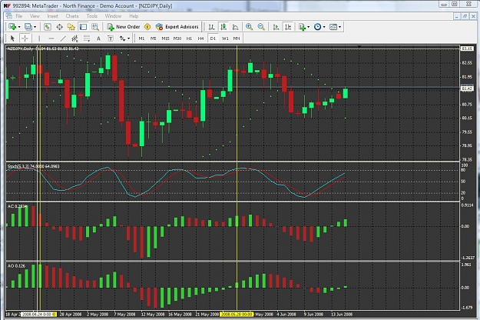Toggle chart shift icon
Viewport: 480px width, 320px height.
pos(288,27)
